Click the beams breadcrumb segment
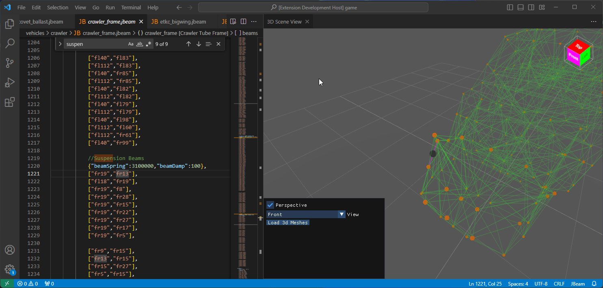Image resolution: width=603 pixels, height=288 pixels. point(246,33)
